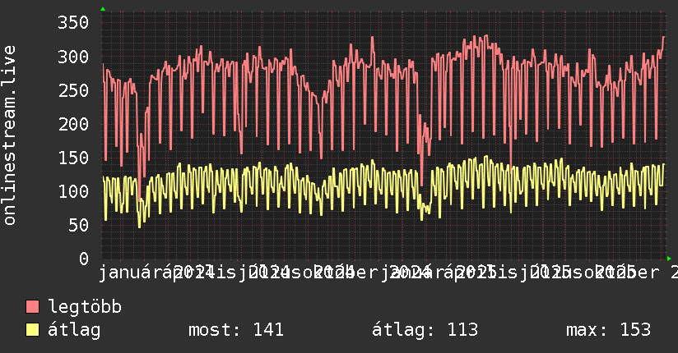Click the yellow átlag legend swatch
The image size is (678, 353).
pos(32,330)
